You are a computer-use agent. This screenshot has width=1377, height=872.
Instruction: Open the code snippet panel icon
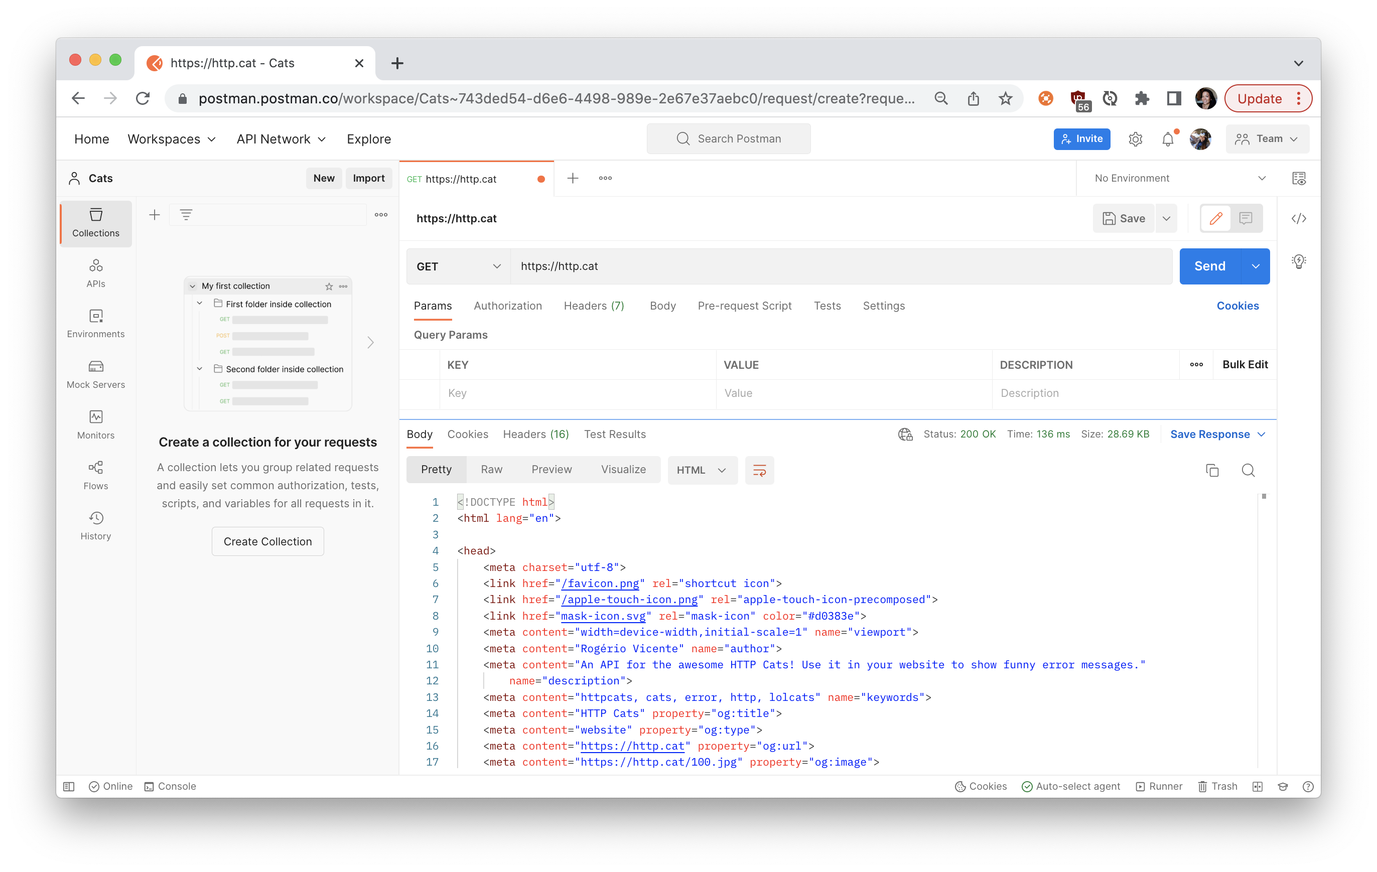coord(1299,218)
